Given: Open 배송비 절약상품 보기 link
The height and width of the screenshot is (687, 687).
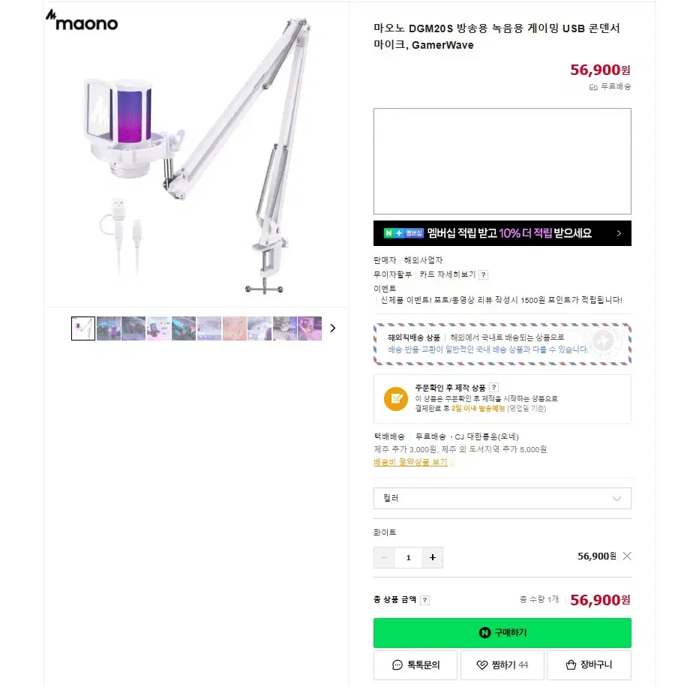Looking at the screenshot, I should pyautogui.click(x=410, y=462).
